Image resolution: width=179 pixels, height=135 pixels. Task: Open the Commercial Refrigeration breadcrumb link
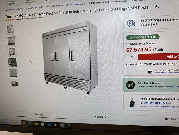pos(54,6)
